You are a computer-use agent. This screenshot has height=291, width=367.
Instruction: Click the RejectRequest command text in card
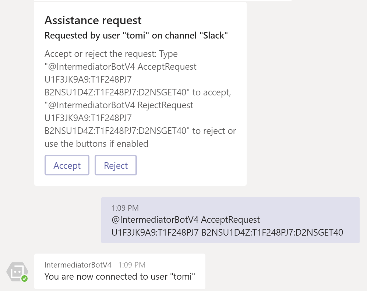coord(165,105)
